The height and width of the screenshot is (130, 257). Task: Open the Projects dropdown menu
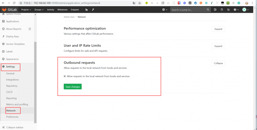[26, 10]
